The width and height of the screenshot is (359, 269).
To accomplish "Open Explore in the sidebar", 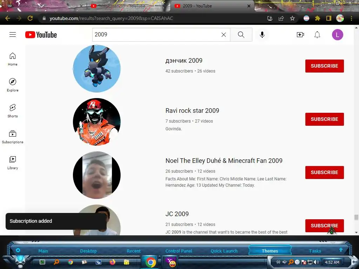I will pyautogui.click(x=13, y=85).
